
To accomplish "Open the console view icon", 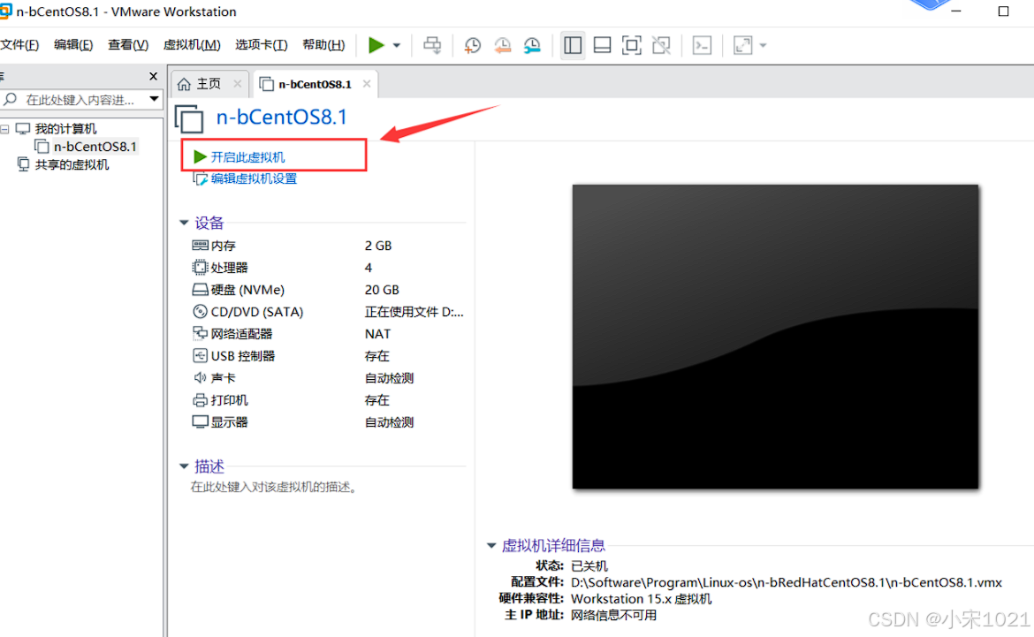I will 702,45.
